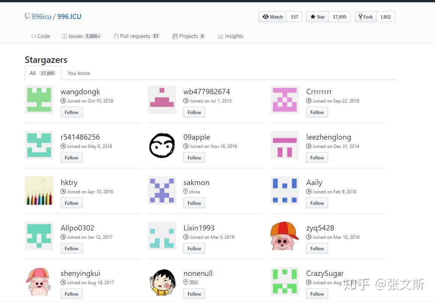Watch the 996.ICU repository
This screenshot has height=302, width=435.
point(273,17)
